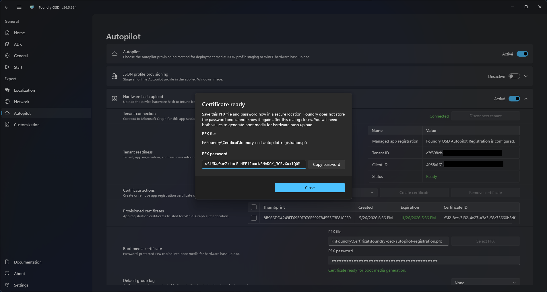The image size is (547, 292).
Task: Click the dialog's PFX file path text
Action: pos(255,143)
